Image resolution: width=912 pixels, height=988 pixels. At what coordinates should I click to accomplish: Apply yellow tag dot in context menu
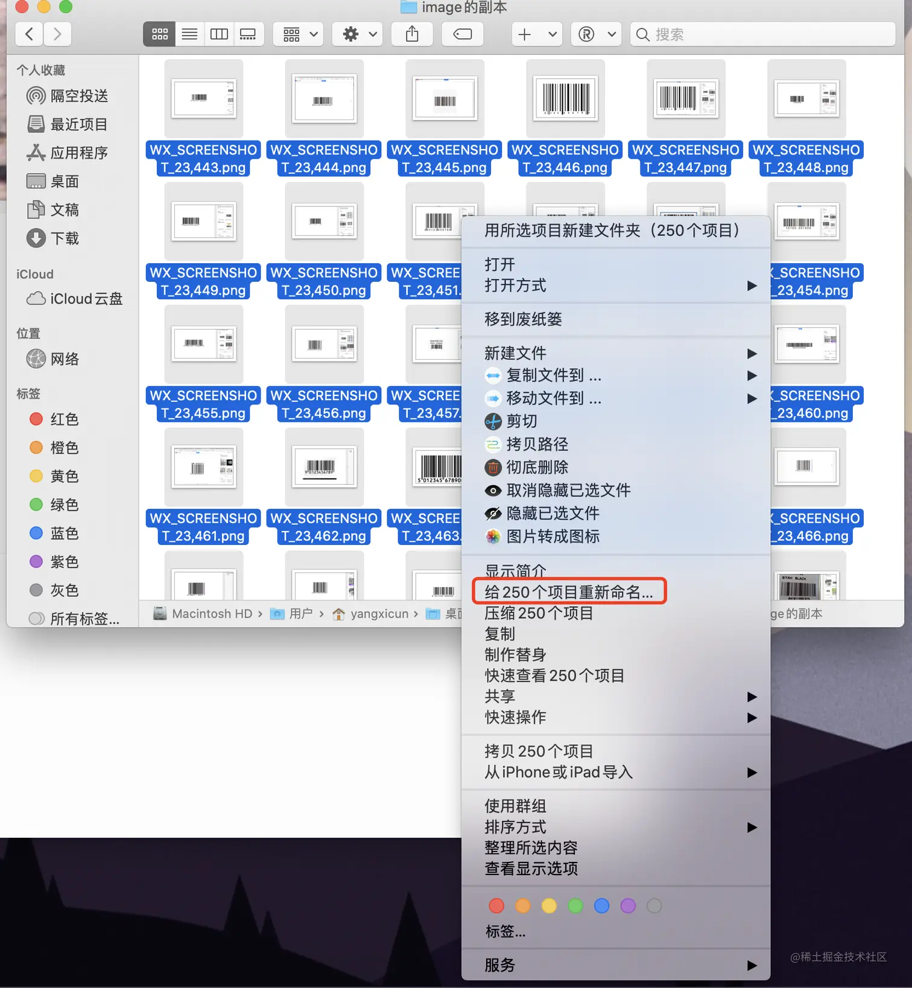(549, 905)
